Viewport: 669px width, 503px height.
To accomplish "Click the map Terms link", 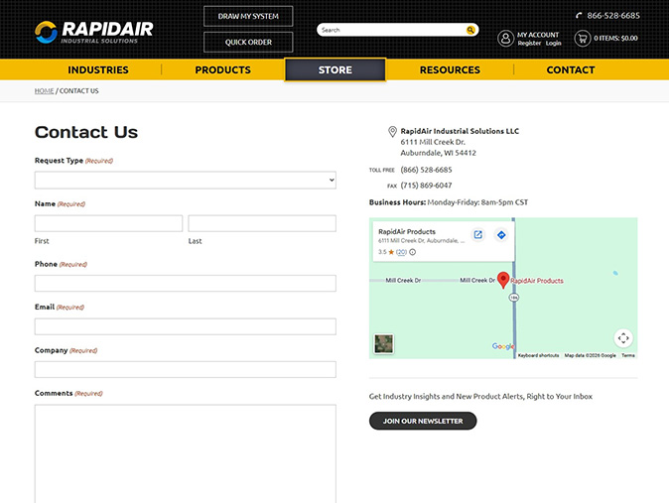I will click(628, 355).
